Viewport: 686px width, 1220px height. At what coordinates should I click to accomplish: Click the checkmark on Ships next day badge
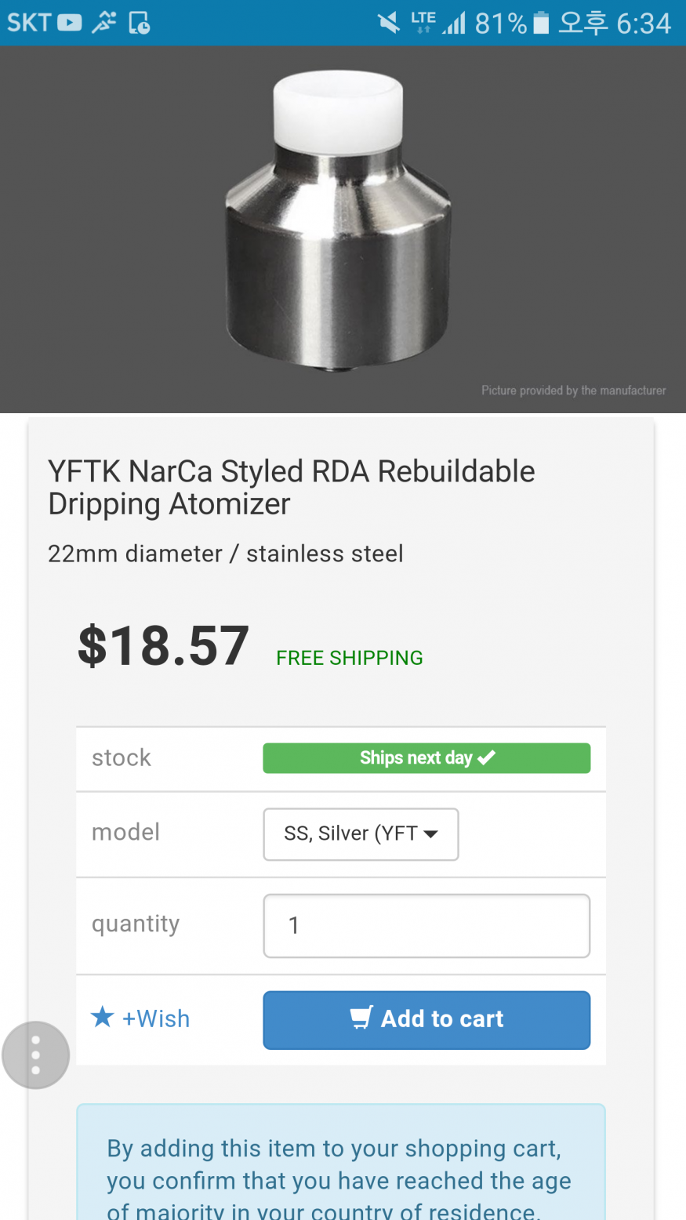point(487,757)
